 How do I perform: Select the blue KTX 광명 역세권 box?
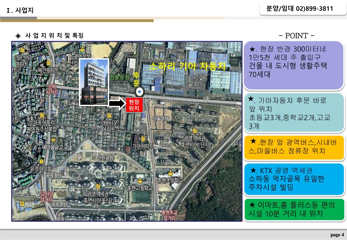click(x=294, y=179)
